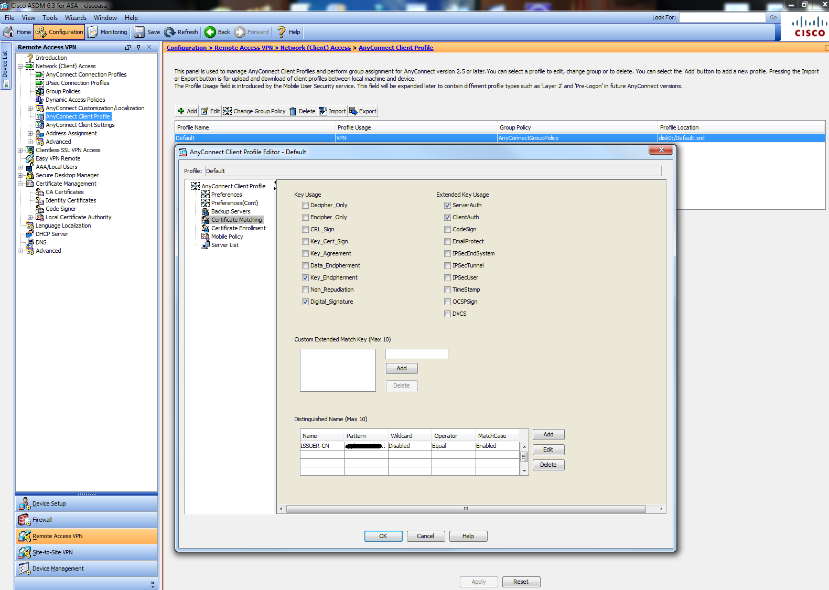Select Code Signer certificate icon
The height and width of the screenshot is (590, 829).
tap(40, 209)
